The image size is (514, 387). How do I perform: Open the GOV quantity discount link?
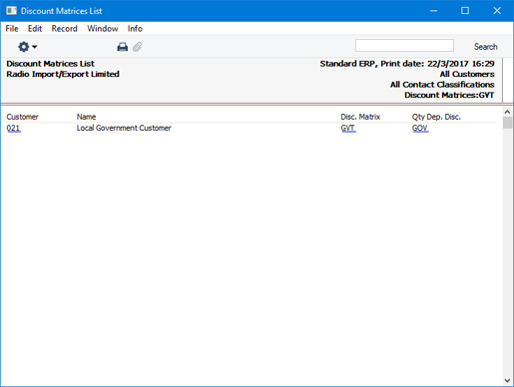(420, 128)
